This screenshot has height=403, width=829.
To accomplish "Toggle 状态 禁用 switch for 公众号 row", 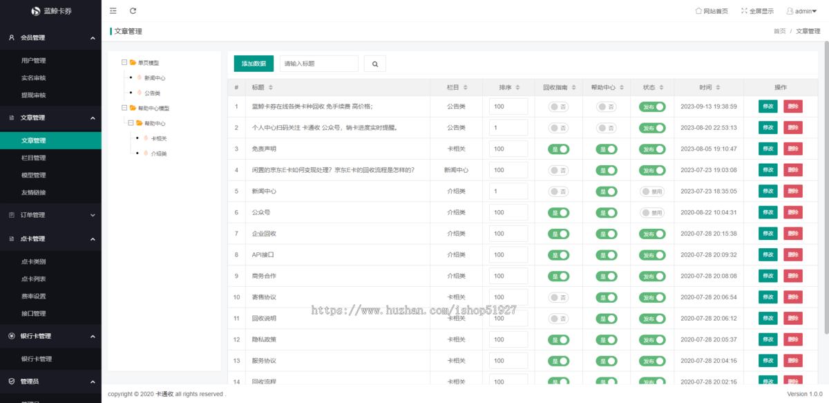I will (652, 212).
